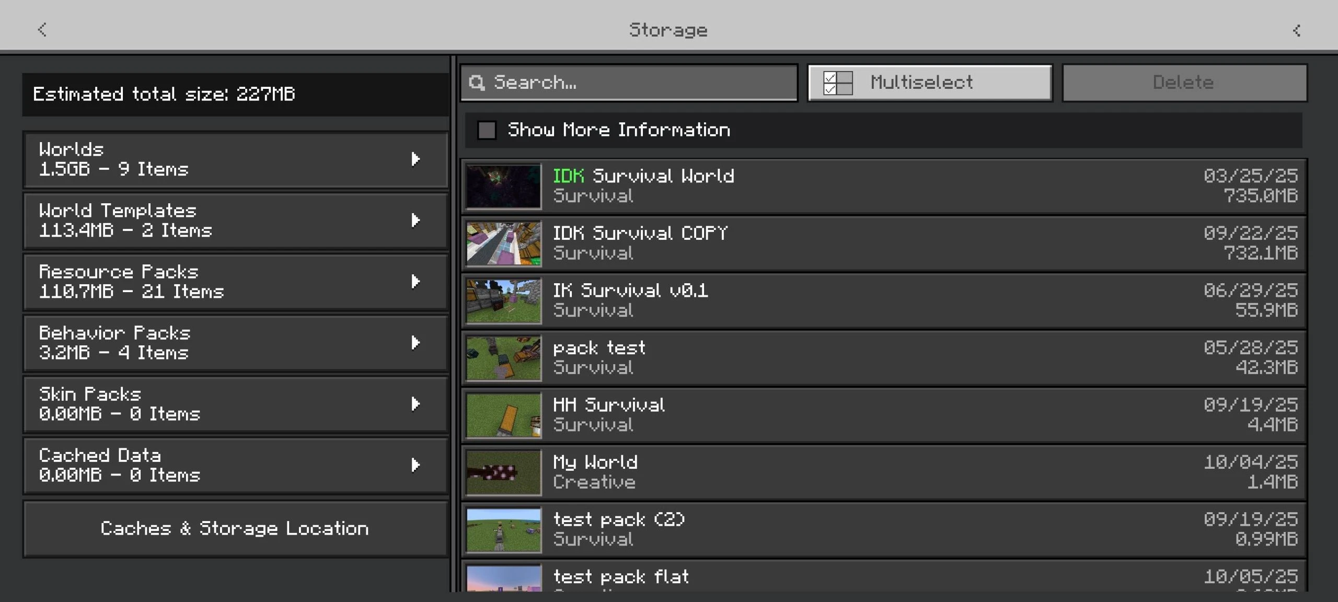Expand the Worlds category arrow
Screen dimensions: 1338x602
pos(416,159)
